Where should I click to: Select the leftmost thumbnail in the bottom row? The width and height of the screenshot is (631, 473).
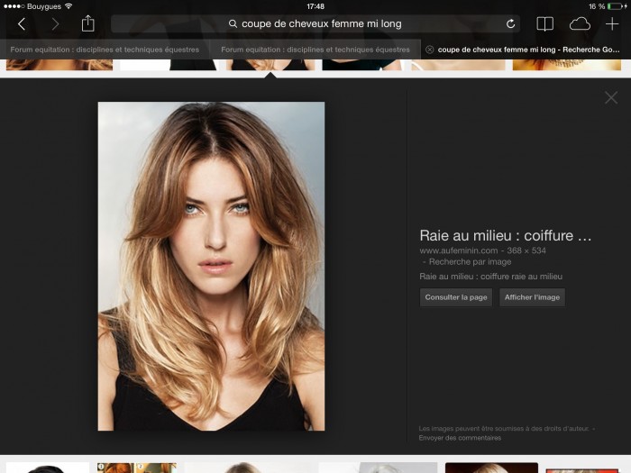click(x=47, y=468)
